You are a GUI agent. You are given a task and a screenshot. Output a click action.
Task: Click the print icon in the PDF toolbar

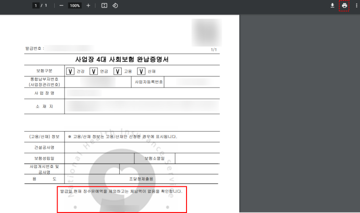(x=344, y=5)
